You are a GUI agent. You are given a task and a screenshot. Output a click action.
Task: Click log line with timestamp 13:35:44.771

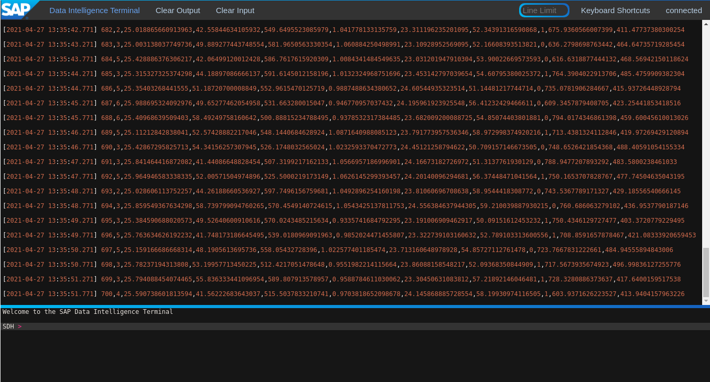[342, 89]
